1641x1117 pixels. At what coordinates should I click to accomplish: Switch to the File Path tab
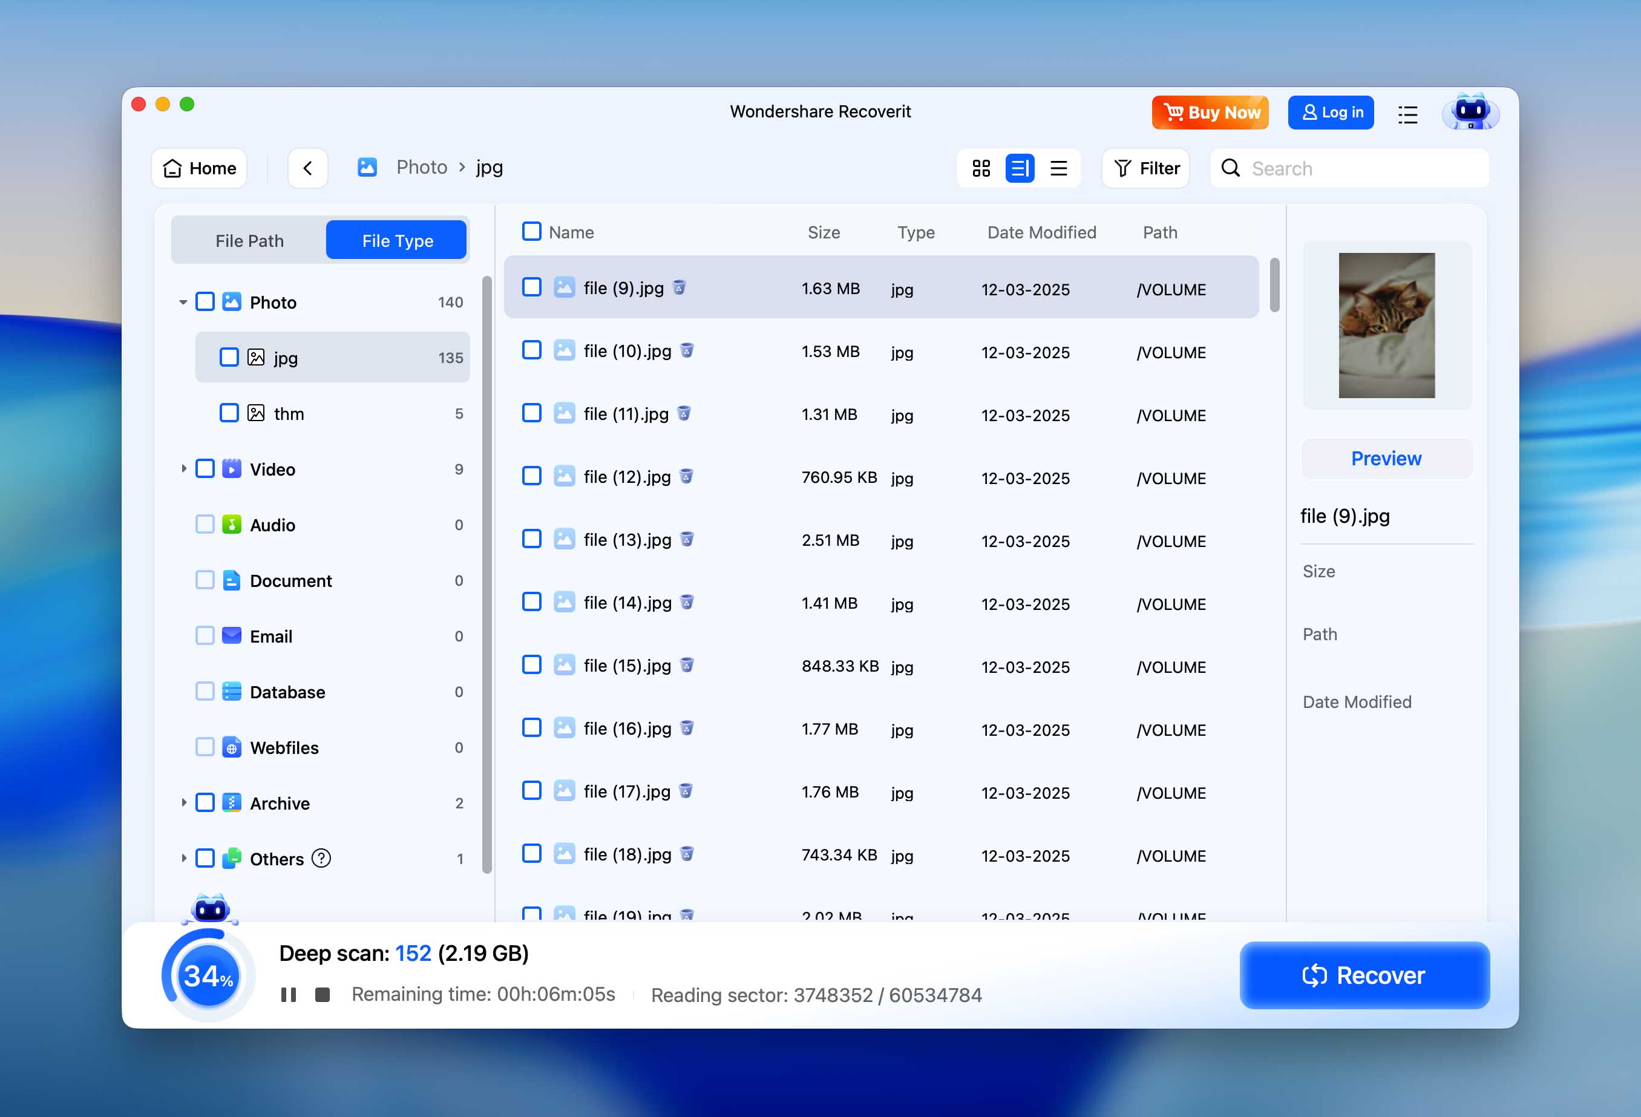[249, 240]
